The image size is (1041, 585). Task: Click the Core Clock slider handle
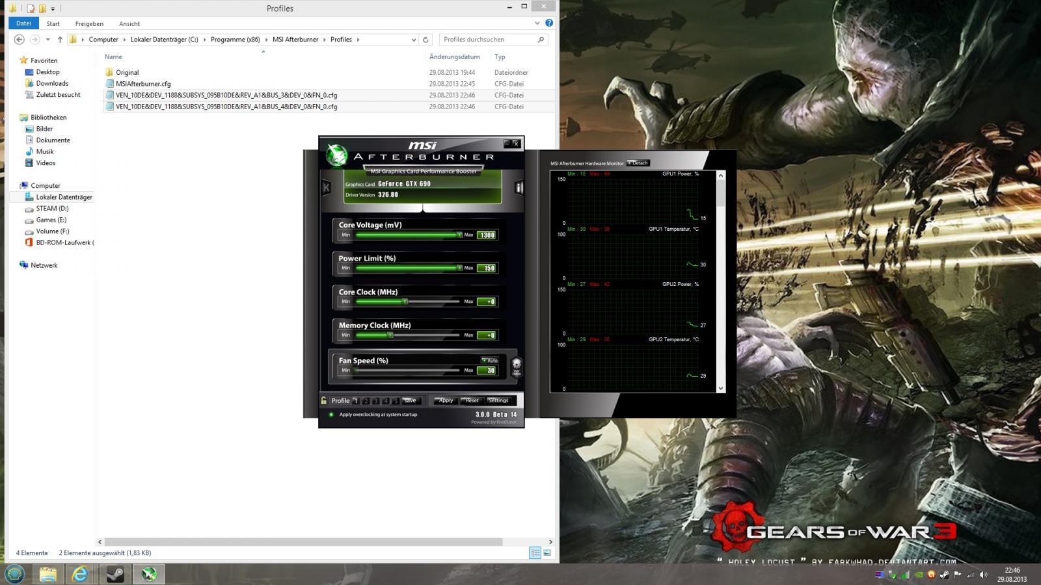click(x=405, y=302)
